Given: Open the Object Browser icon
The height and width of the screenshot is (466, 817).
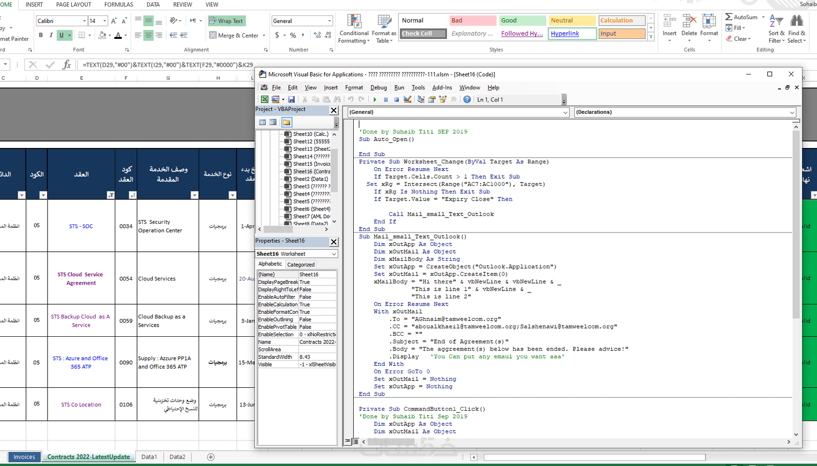Looking at the screenshot, I should (443, 99).
